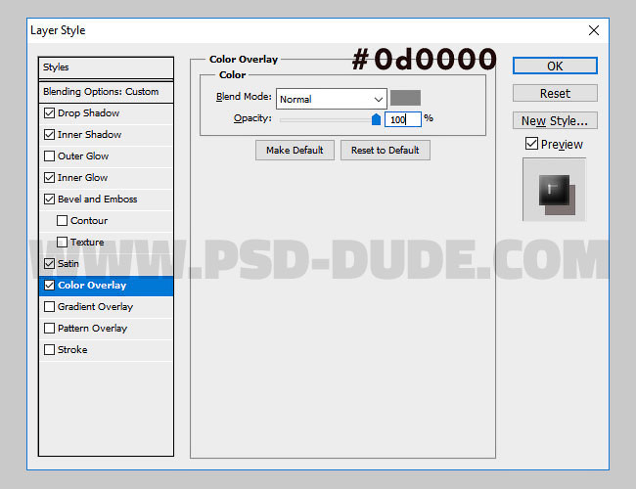Click the Reset button
The image size is (636, 489).
555,93
